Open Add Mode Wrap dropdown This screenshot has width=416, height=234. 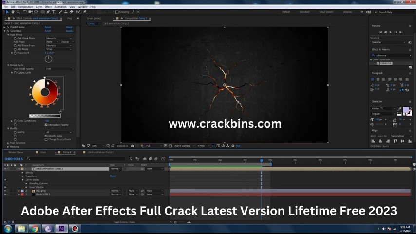[58, 49]
